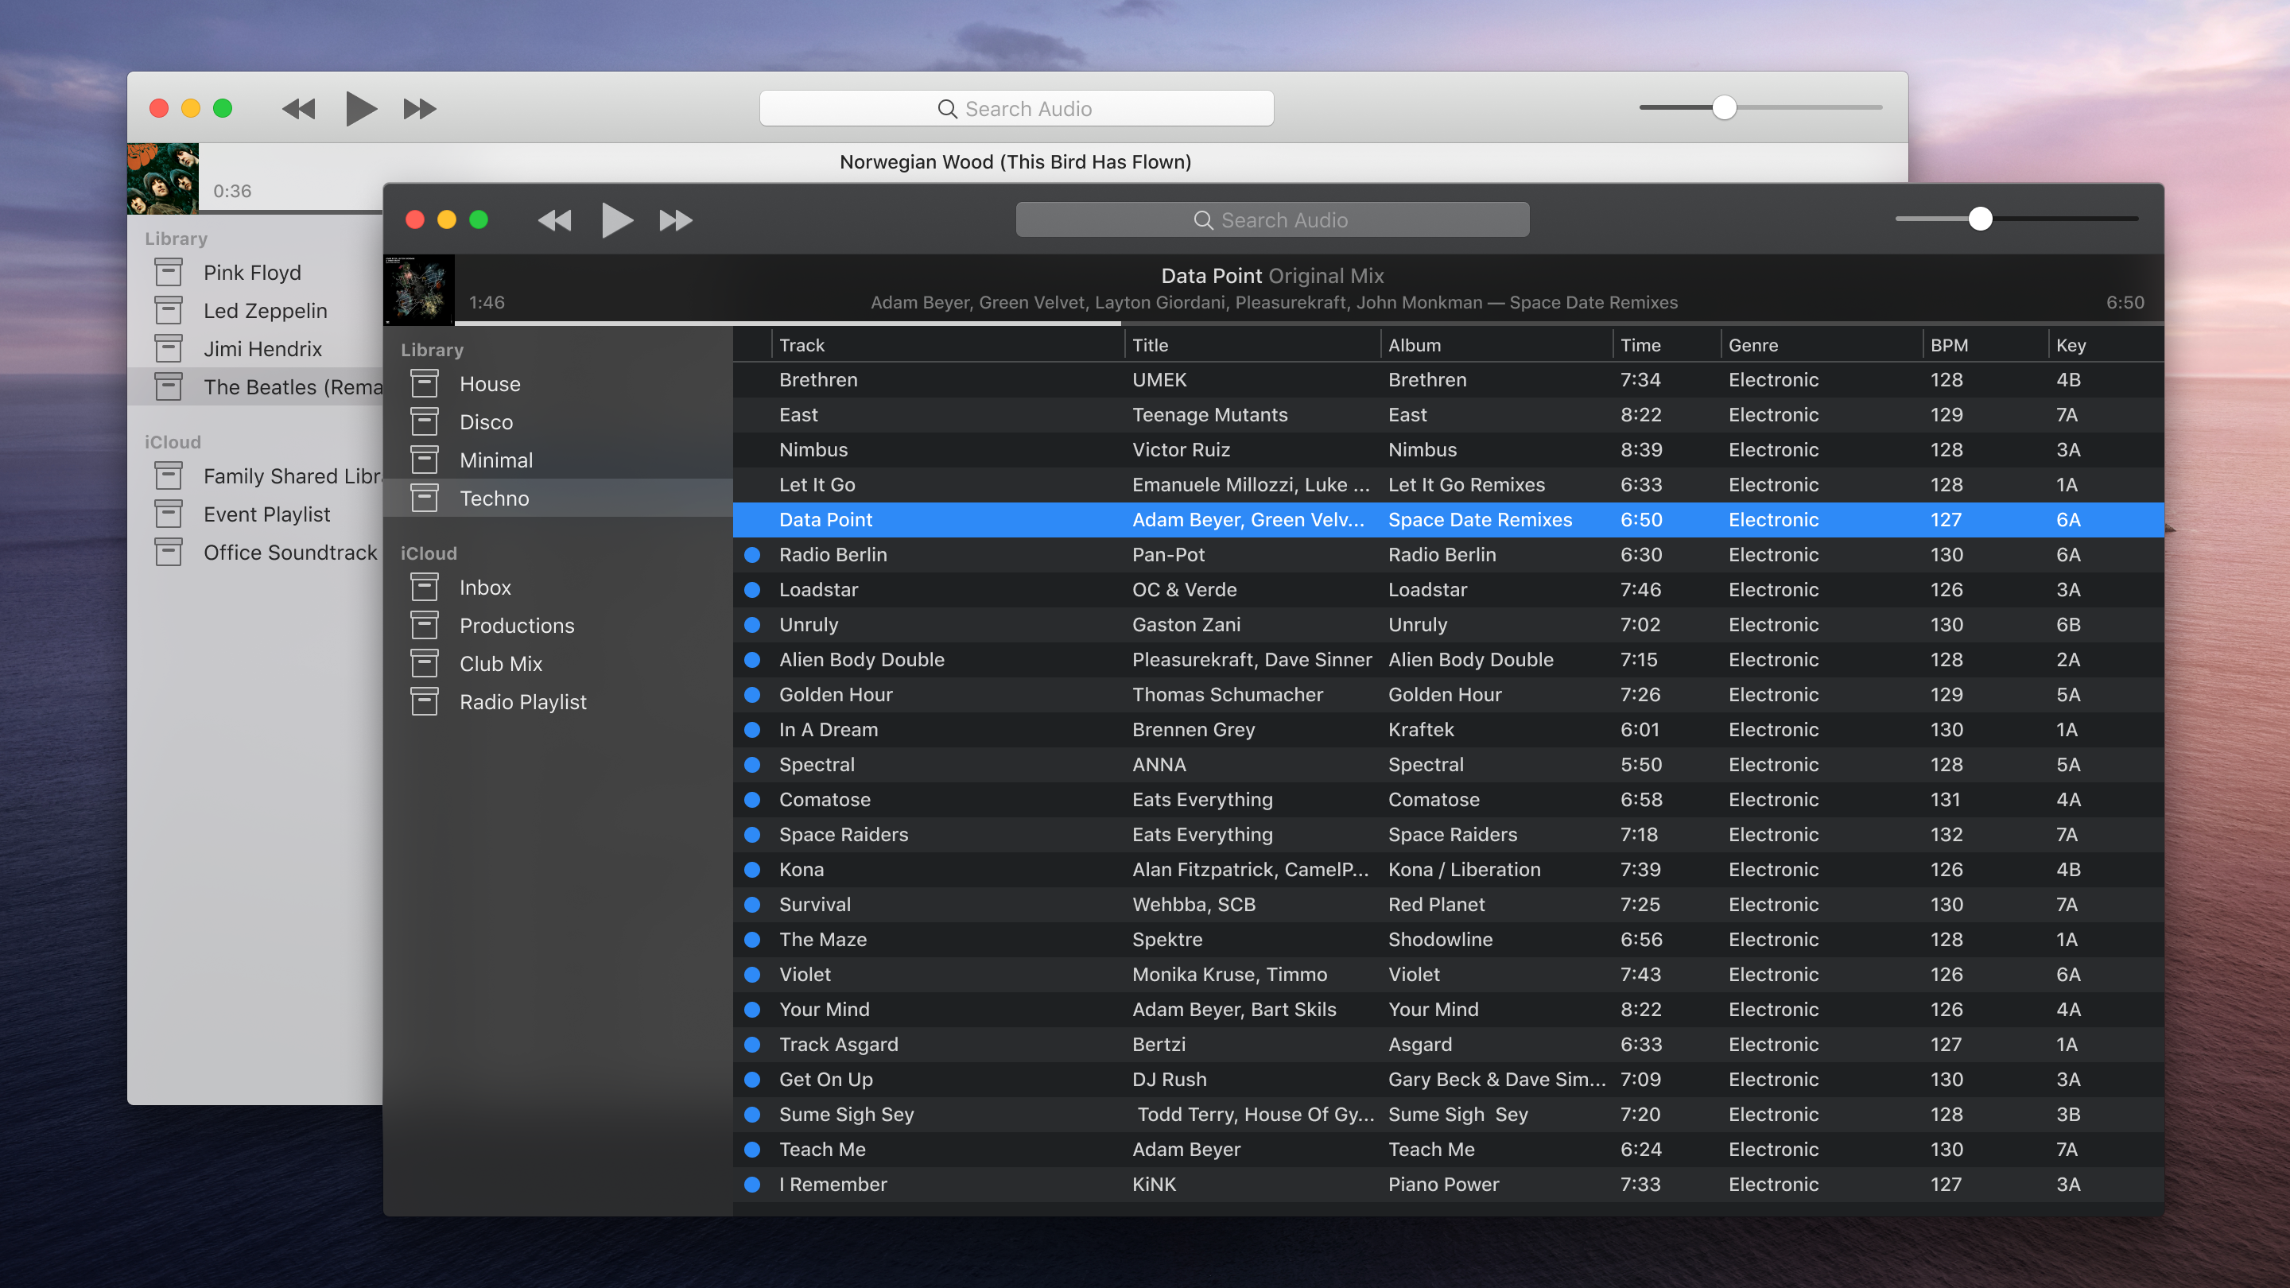This screenshot has width=2290, height=1288.
Task: Click the Minimal playlist icon
Action: 425,460
